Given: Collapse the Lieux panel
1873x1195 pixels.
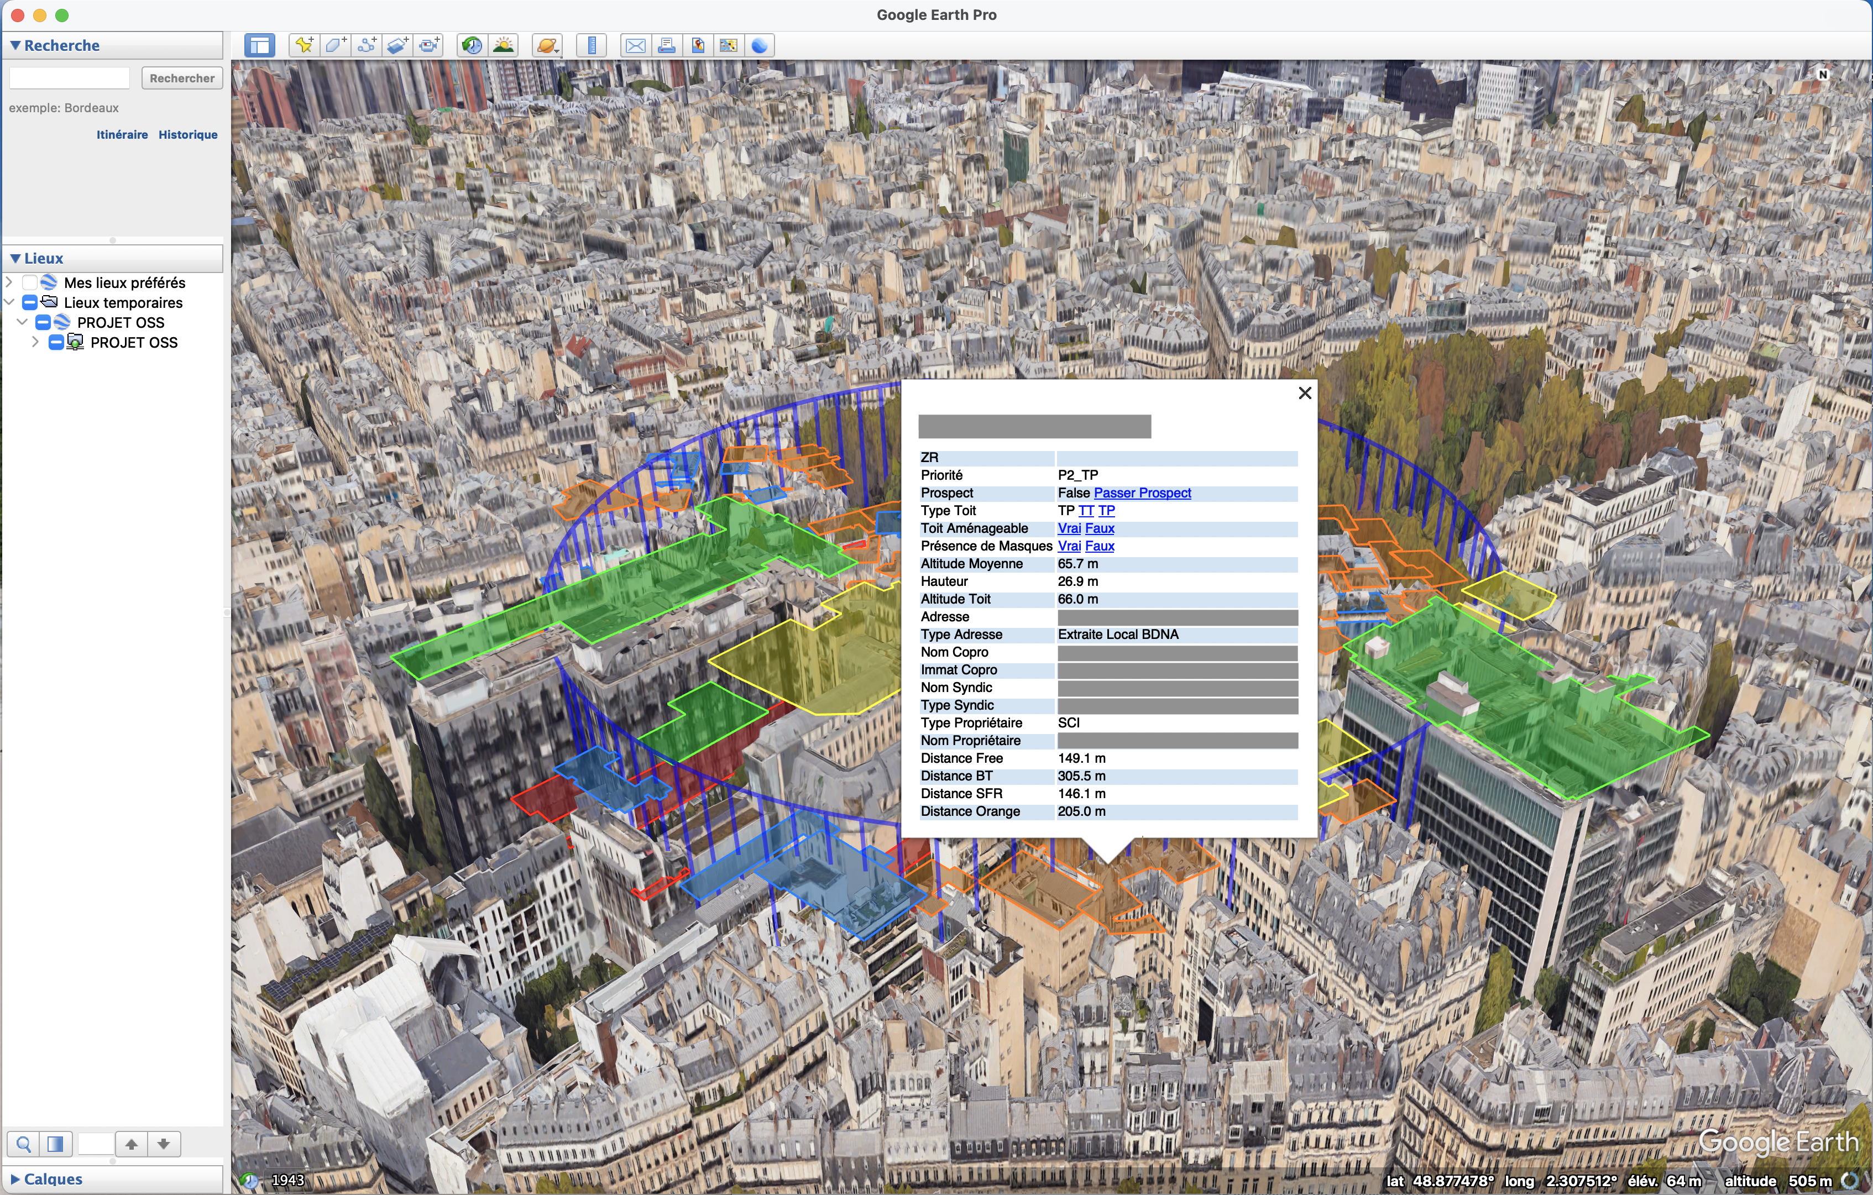Looking at the screenshot, I should (15, 258).
